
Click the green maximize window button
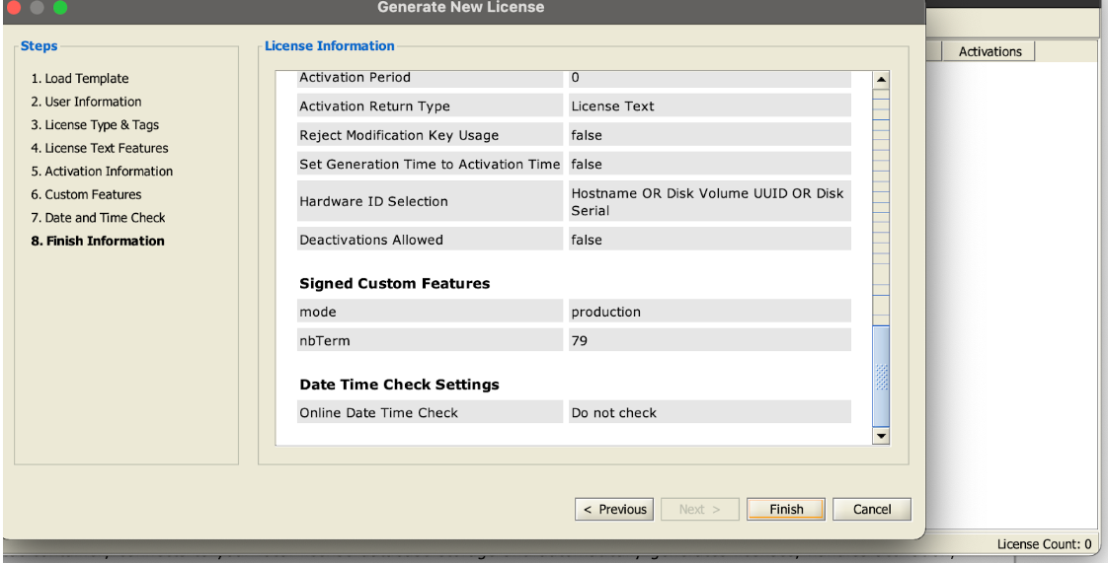[x=60, y=8]
